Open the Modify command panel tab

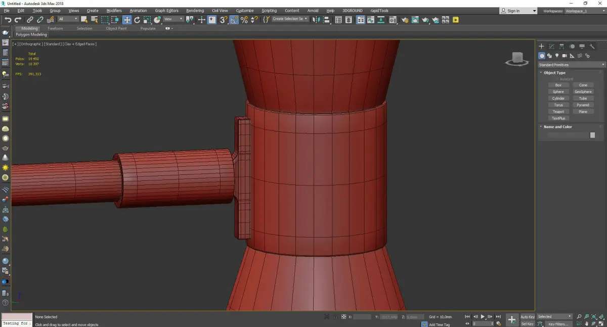552,46
